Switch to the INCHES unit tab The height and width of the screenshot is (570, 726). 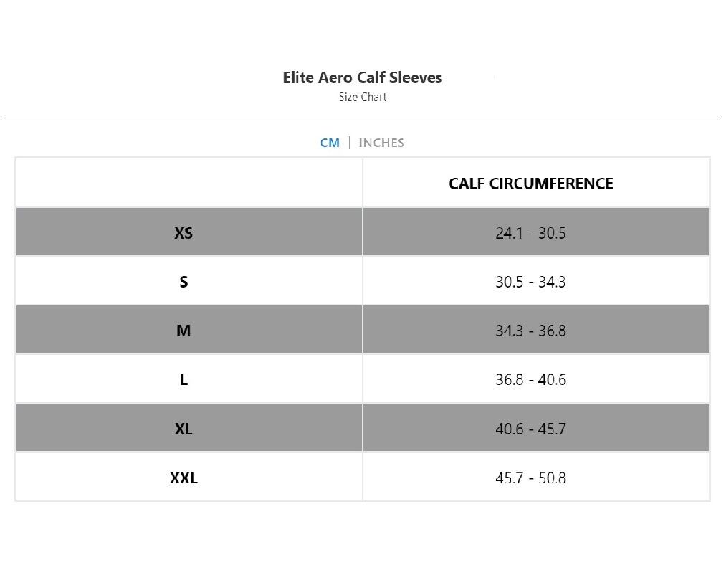point(381,143)
